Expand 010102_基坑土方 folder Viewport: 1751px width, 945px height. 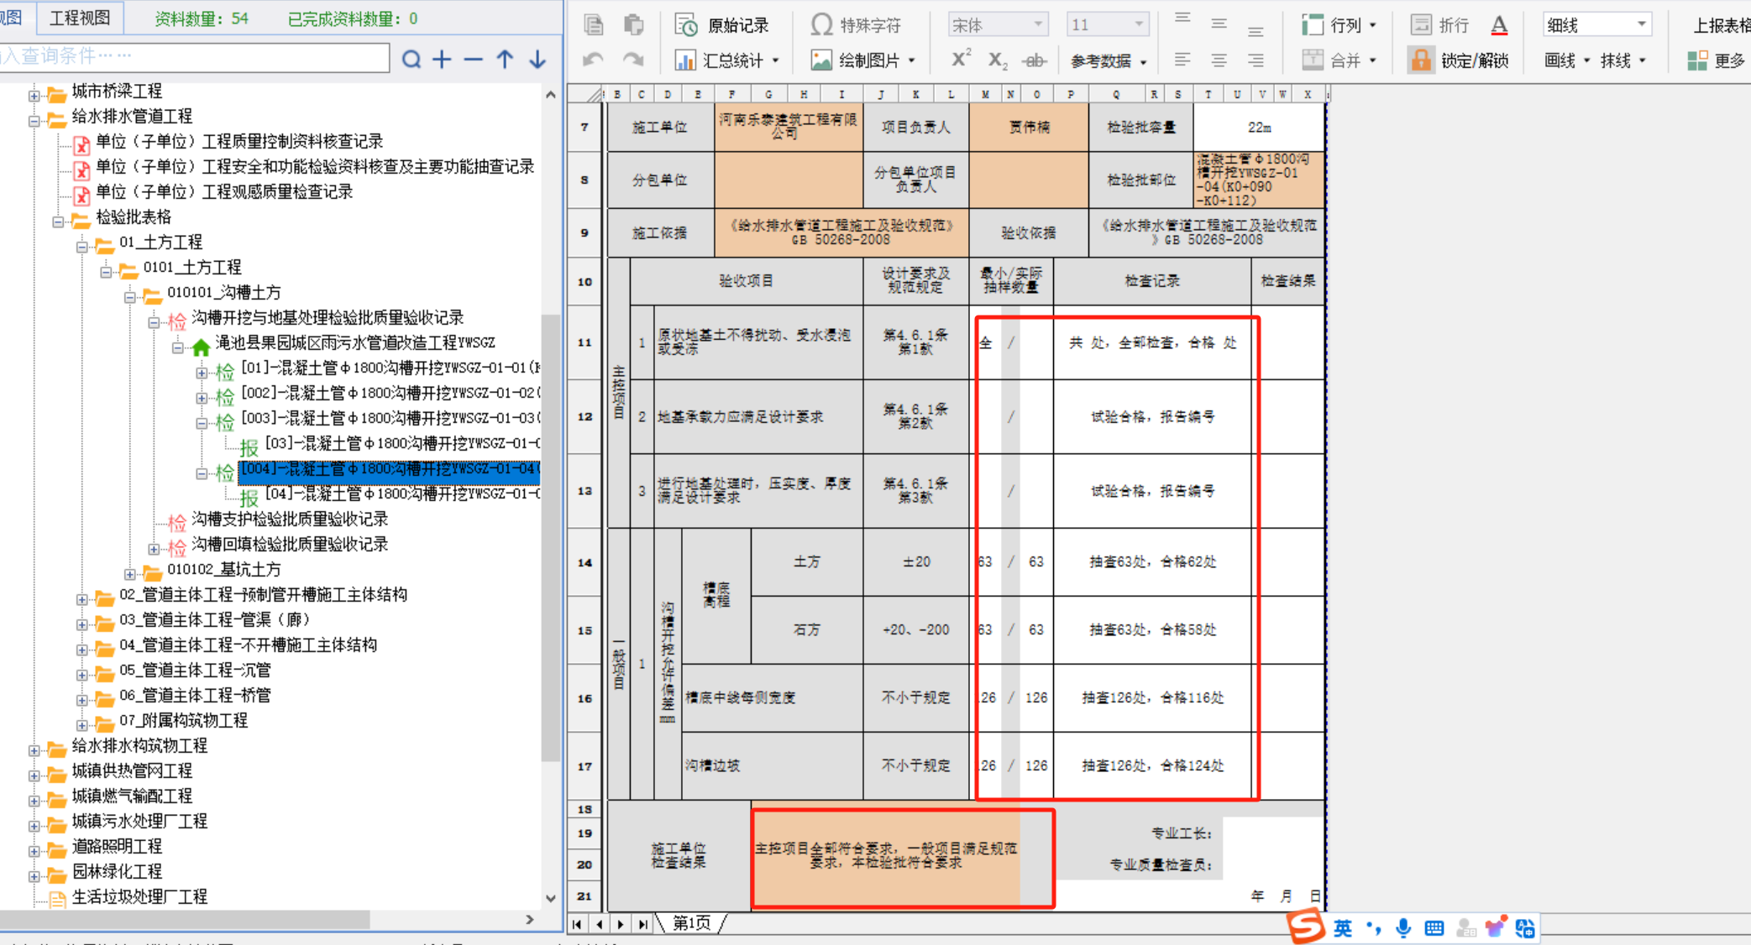pos(130,574)
